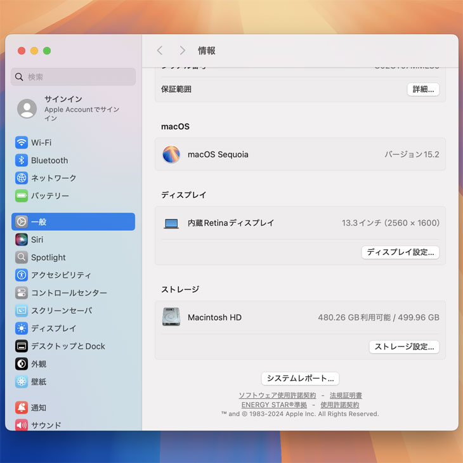Click the 情報 window title

click(x=207, y=51)
